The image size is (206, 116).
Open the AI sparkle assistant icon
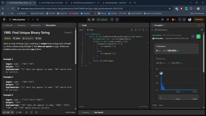click(117, 19)
